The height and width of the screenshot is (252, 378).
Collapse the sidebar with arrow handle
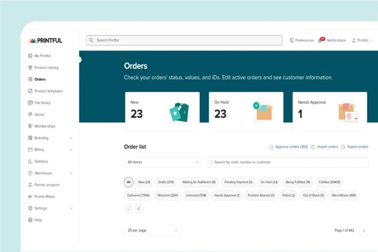pos(79,59)
